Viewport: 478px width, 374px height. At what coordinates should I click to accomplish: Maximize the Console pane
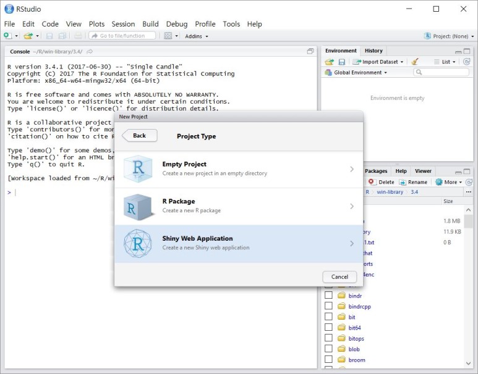point(310,51)
